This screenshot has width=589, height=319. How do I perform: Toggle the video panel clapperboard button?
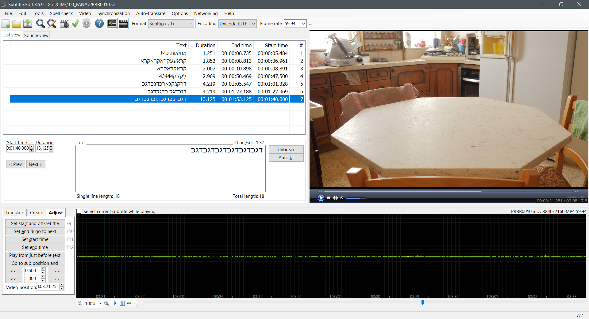coord(123,23)
